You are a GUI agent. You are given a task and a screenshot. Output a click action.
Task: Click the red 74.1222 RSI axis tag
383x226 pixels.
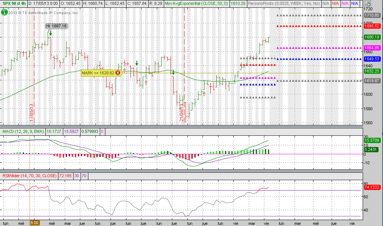pyautogui.click(x=372, y=187)
